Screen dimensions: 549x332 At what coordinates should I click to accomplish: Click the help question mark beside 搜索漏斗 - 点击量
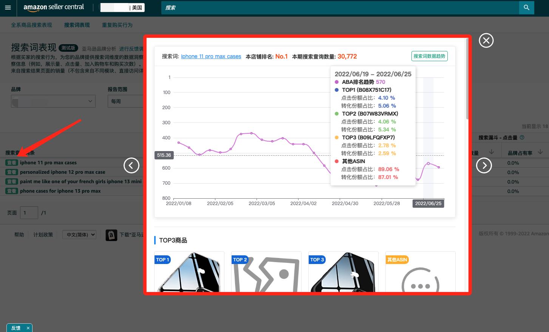click(522, 137)
